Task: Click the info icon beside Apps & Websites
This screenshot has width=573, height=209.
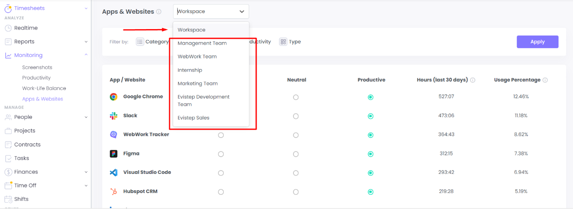Action: [159, 12]
